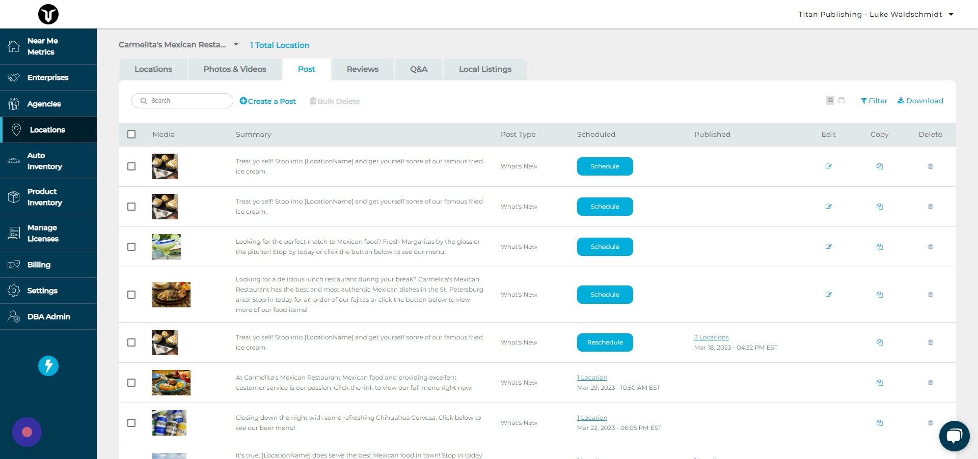Go to the Local Listings tab
The width and height of the screenshot is (978, 459).
click(485, 69)
